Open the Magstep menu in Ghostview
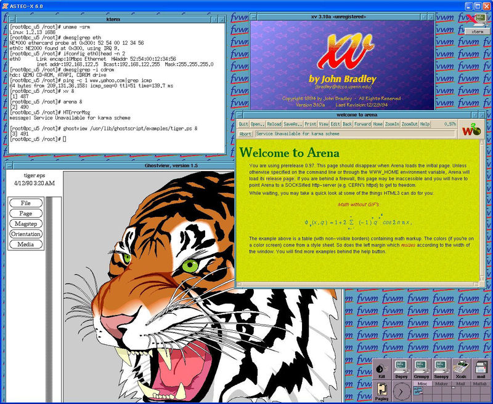493x404 pixels. point(26,224)
